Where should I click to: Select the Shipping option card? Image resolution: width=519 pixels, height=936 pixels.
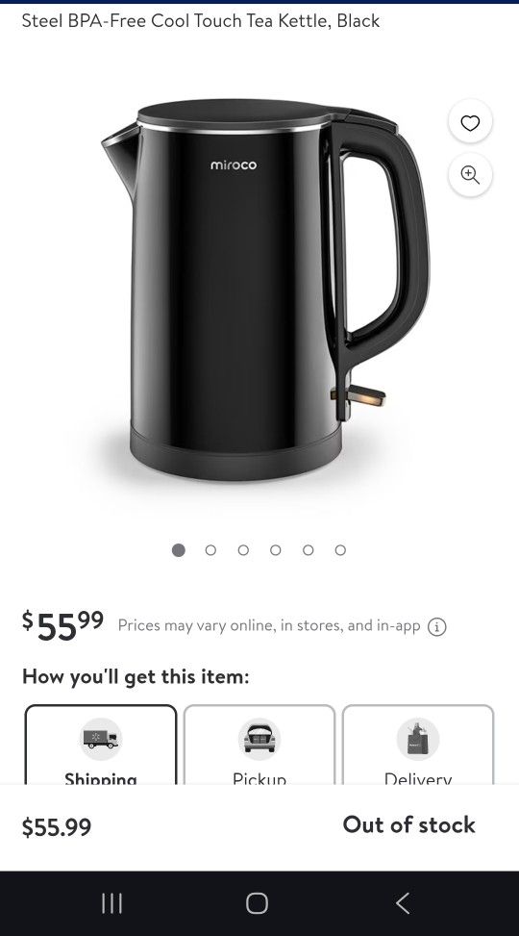click(x=101, y=745)
